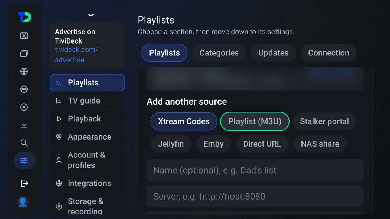Viewport: 390px width, 219px height.
Task: Choose Playlist (M3U) source type
Action: point(255,121)
